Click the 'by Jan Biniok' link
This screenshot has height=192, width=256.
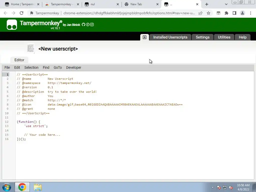pyautogui.click(x=71, y=25)
